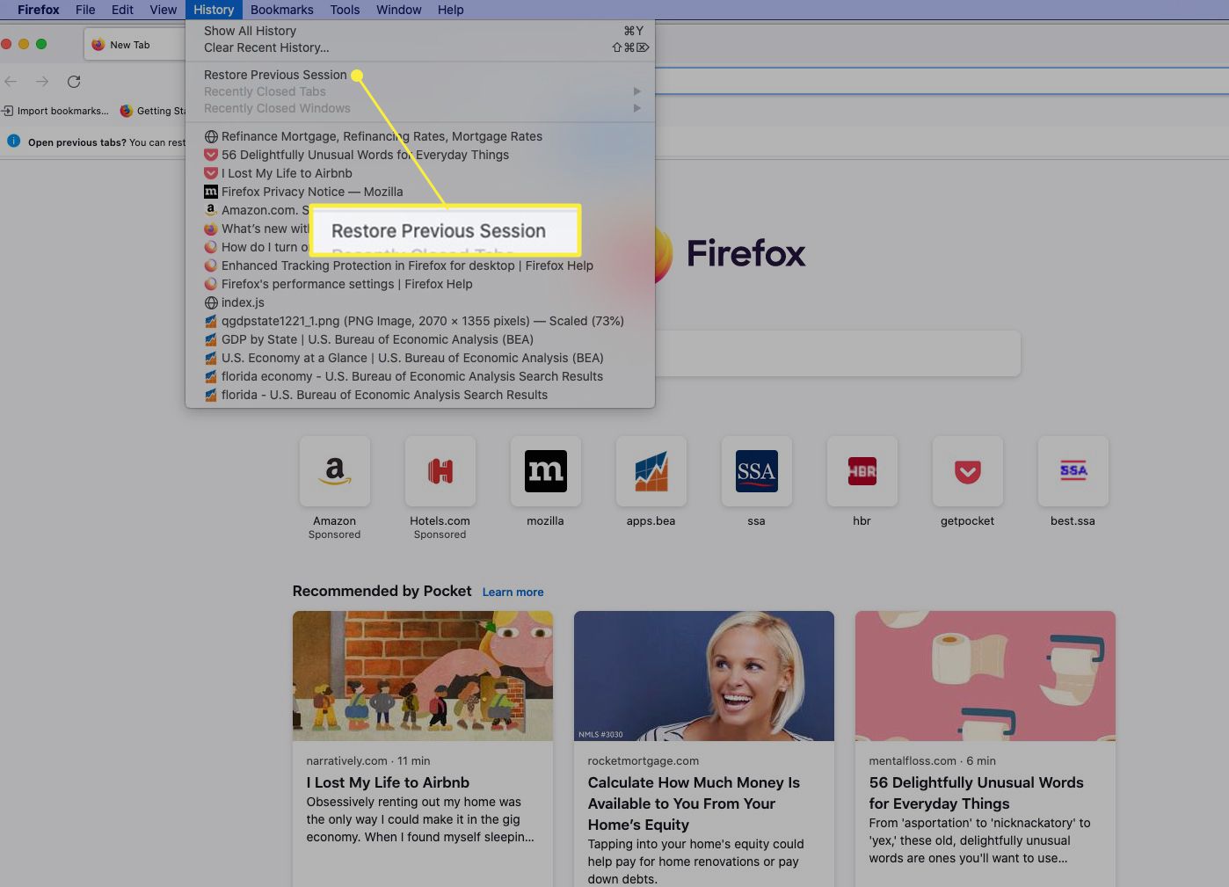Open Firefox Privacy Notice — Mozilla history entry

click(x=420, y=192)
